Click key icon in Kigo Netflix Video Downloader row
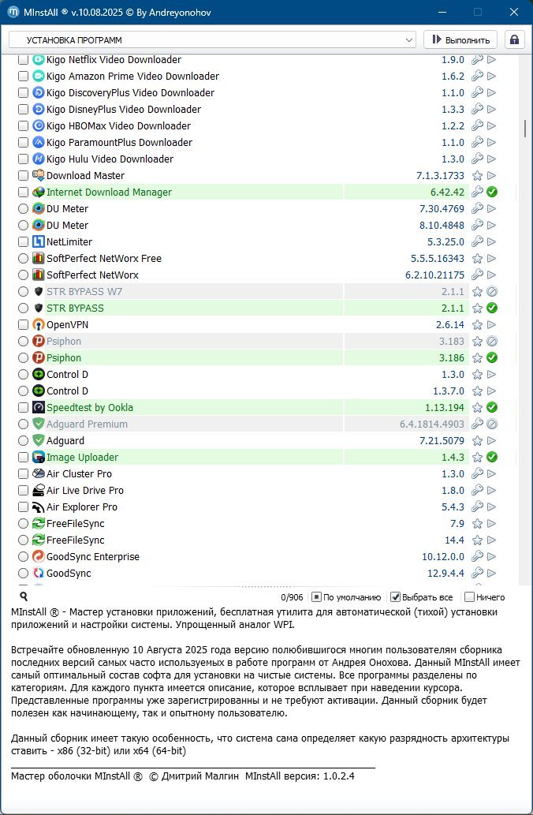The height and width of the screenshot is (815, 533). click(x=477, y=60)
